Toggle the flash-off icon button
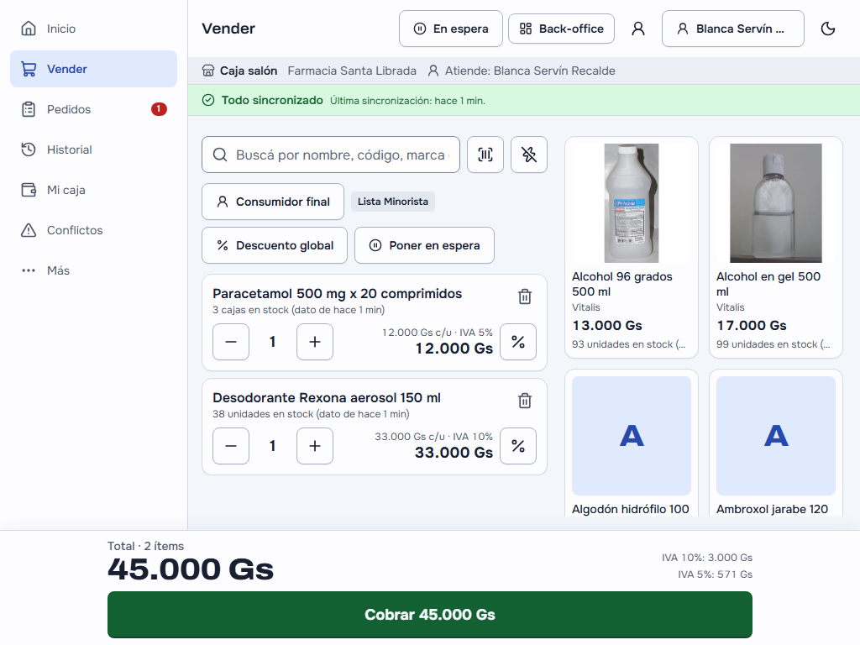Screen dimensions: 860x645 click(x=529, y=155)
